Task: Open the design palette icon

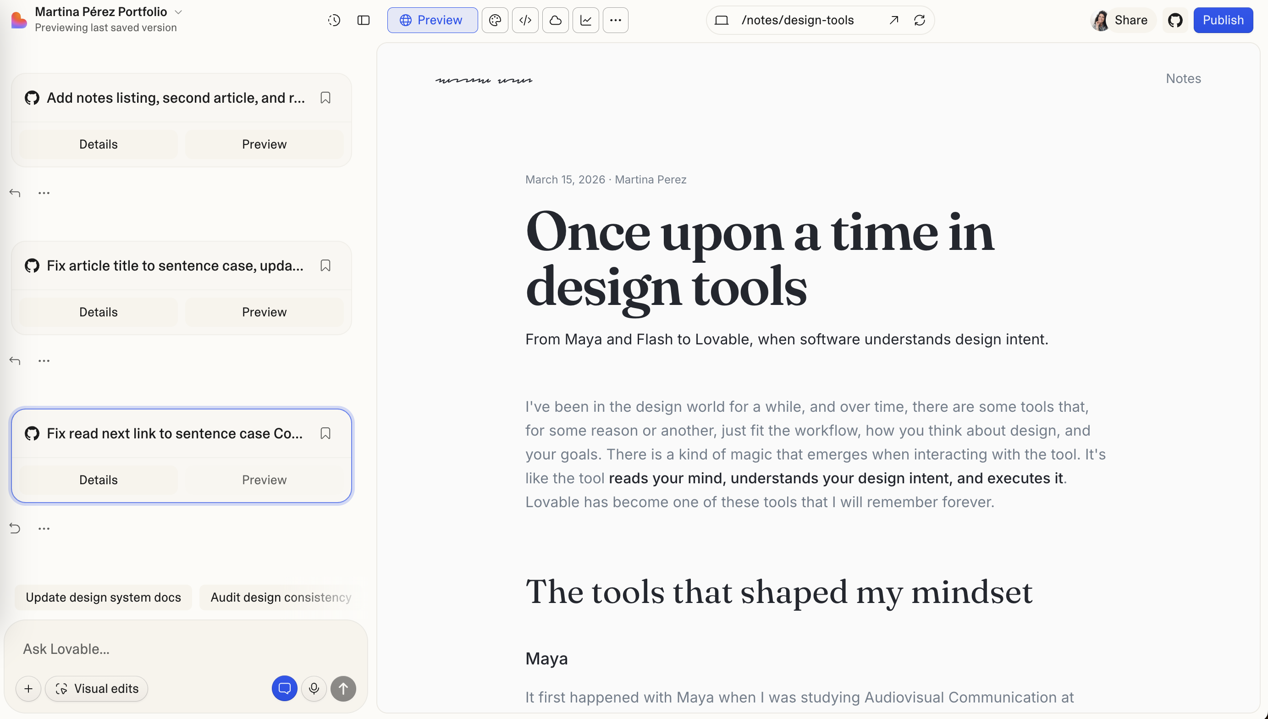Action: [x=495, y=20]
